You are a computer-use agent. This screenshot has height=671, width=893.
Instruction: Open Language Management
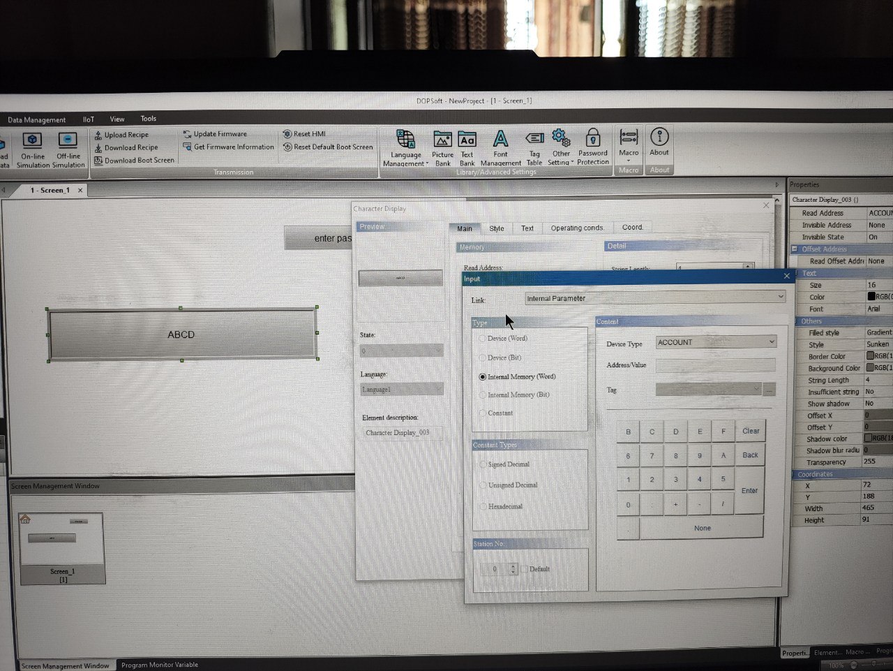pyautogui.click(x=405, y=148)
